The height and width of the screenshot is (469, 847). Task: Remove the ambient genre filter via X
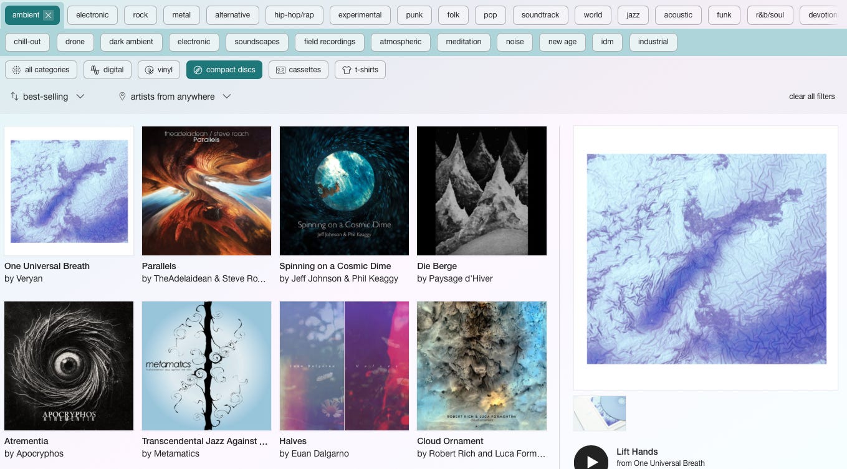49,15
